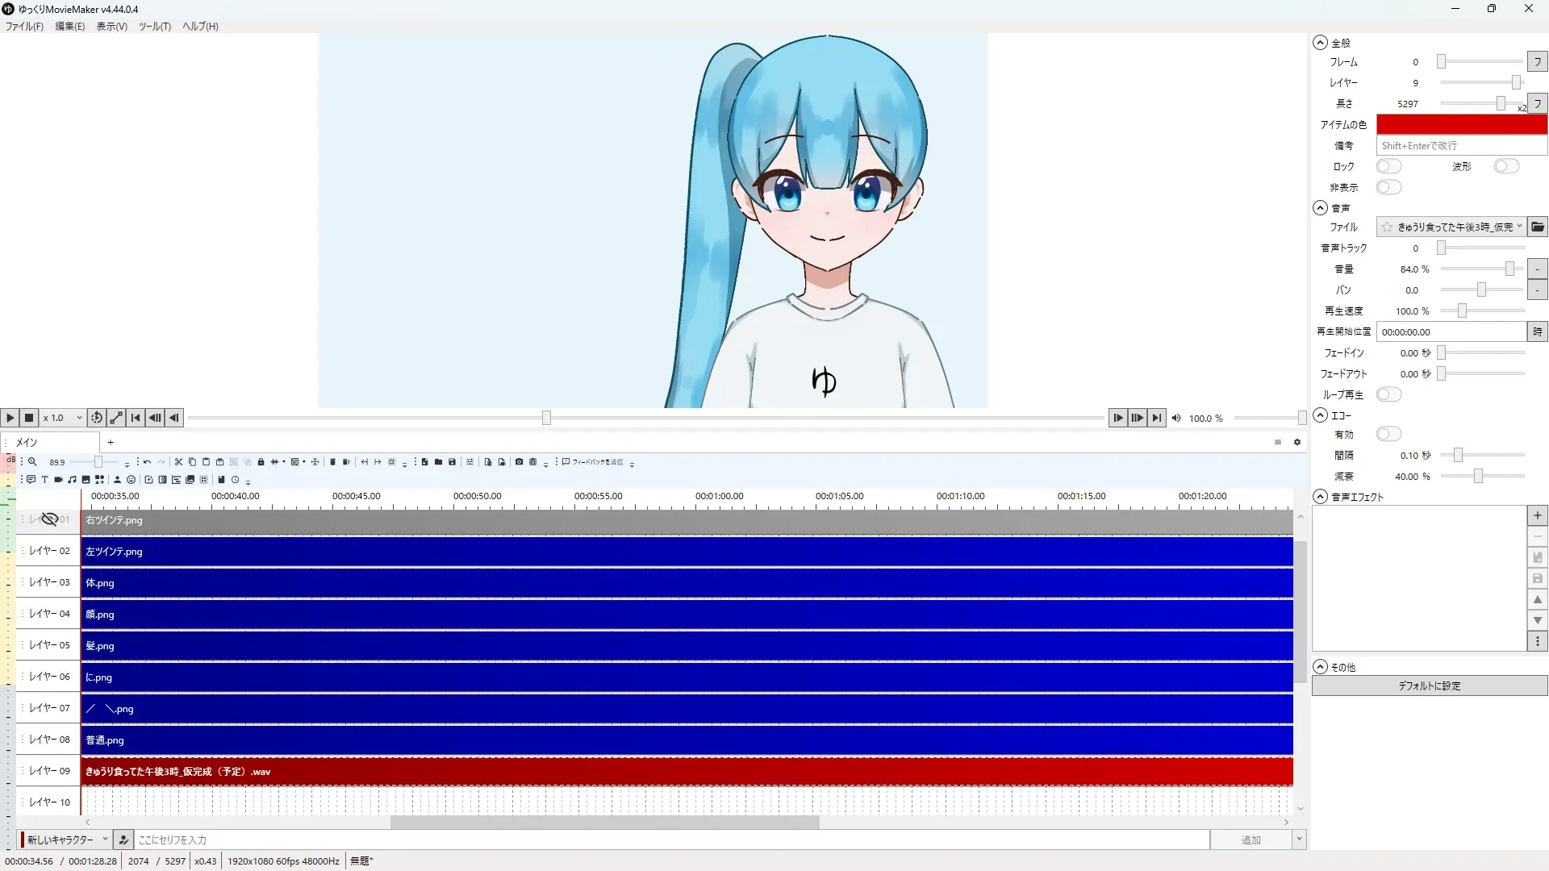
Task: Open the ツール(T) menu
Action: (154, 27)
